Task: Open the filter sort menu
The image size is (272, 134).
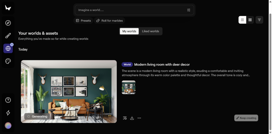Action: (x=259, y=20)
